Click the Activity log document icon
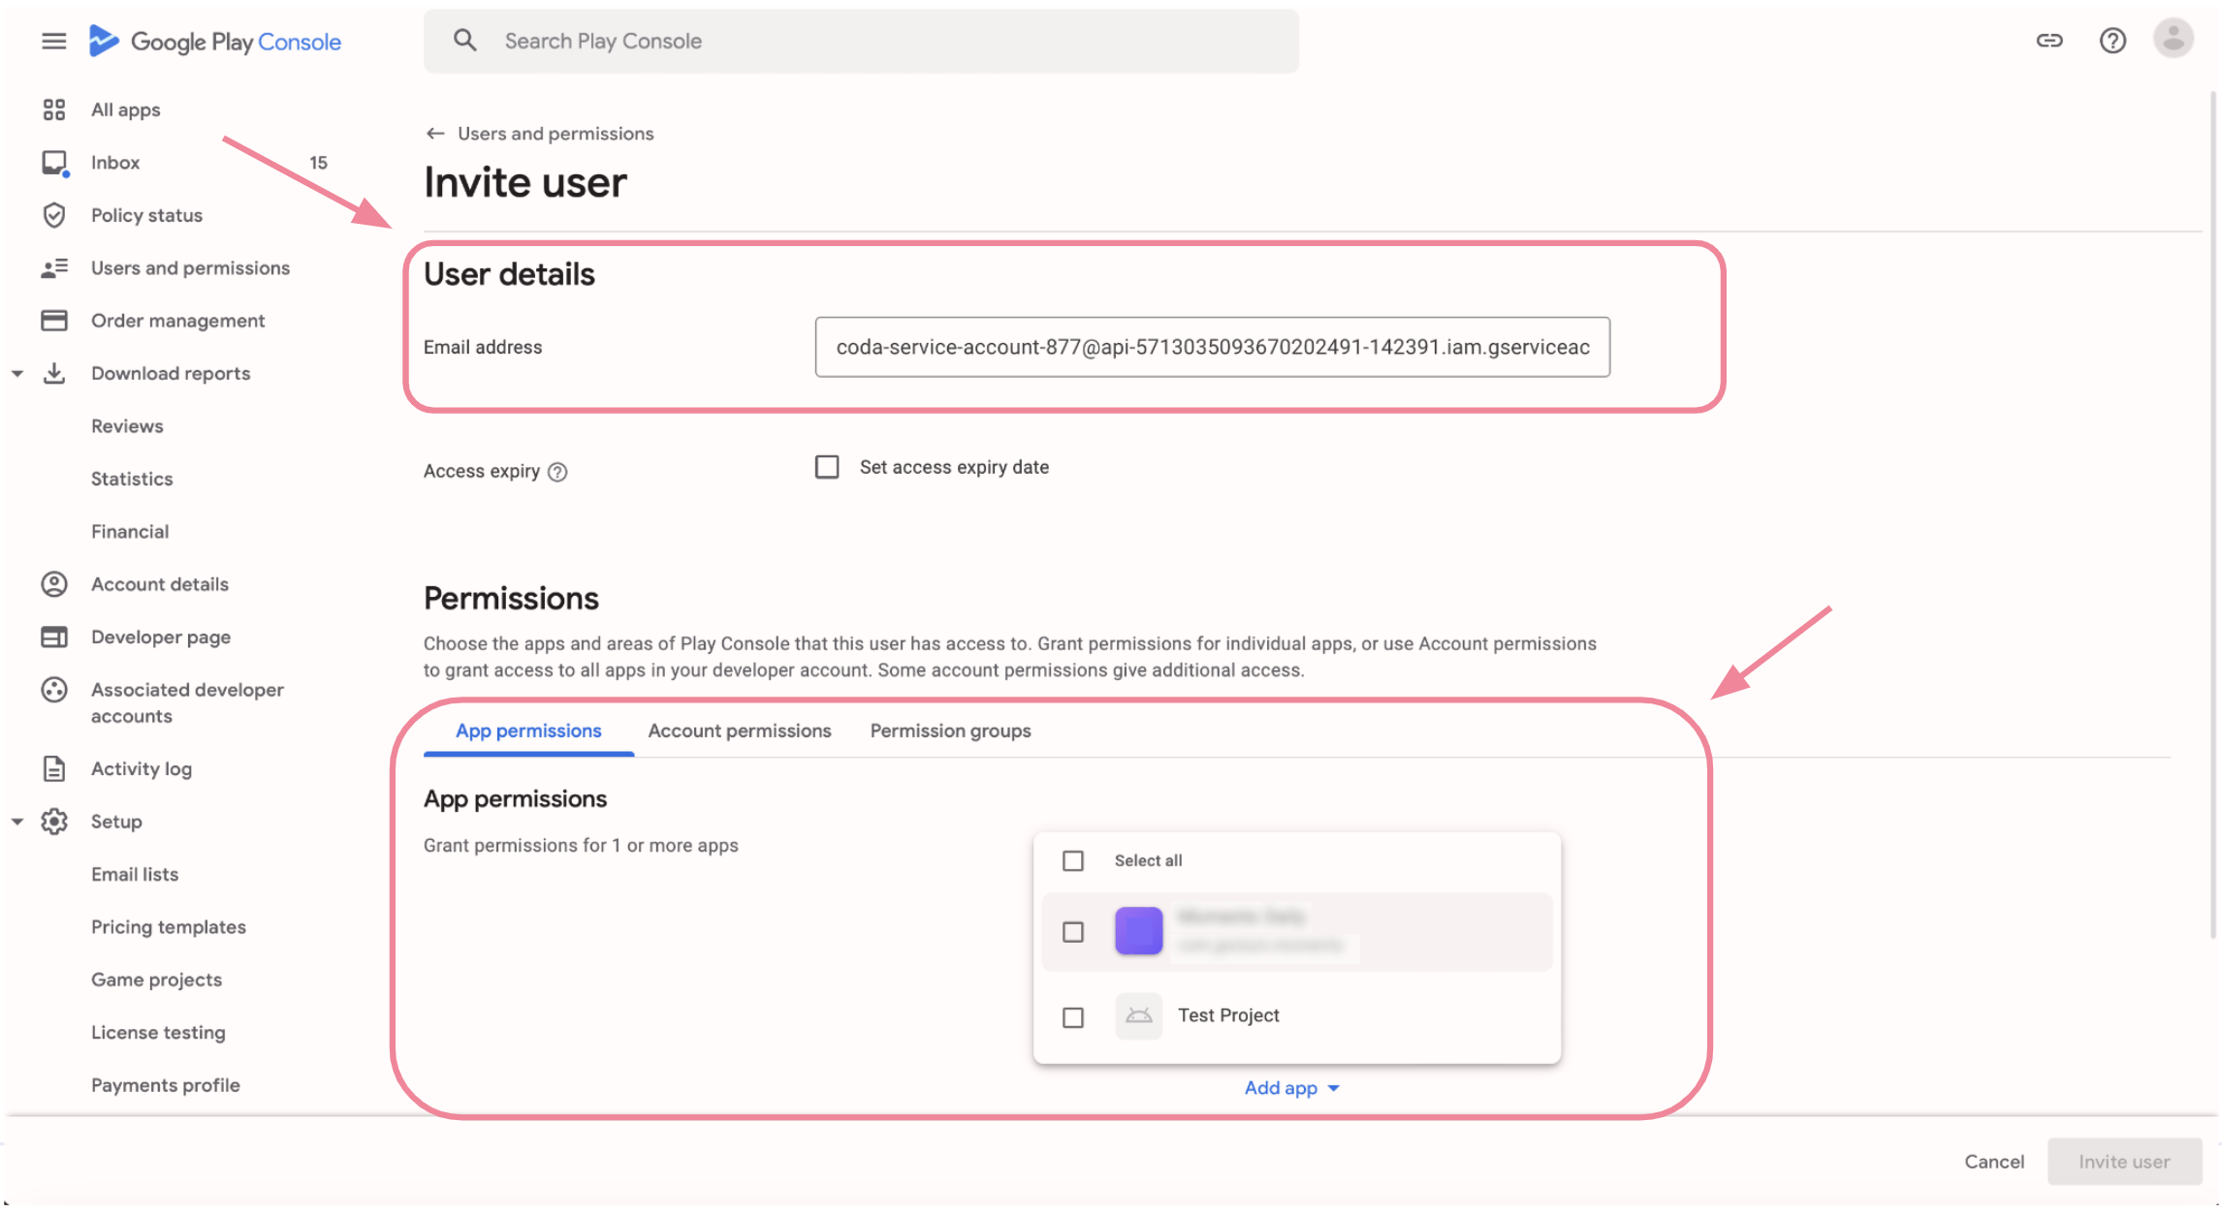This screenshot has height=1213, width=2222. pos(54,768)
